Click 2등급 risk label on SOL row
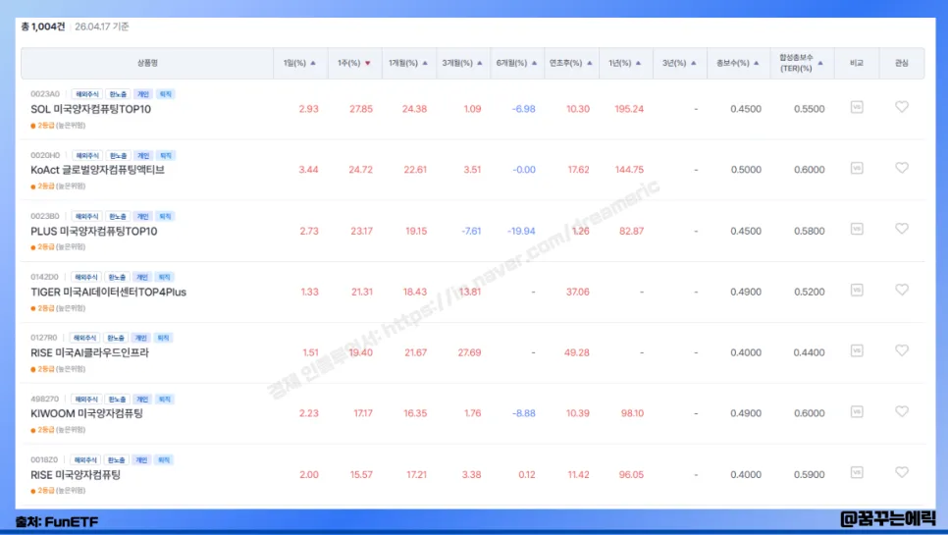This screenshot has height=535, width=948. [58, 125]
